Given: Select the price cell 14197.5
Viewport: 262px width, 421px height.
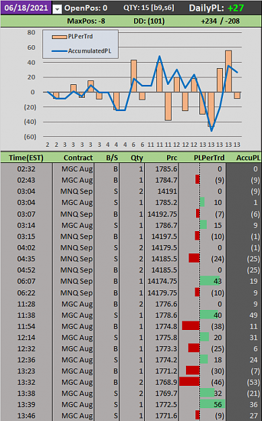Looking at the screenshot, I should (162, 236).
